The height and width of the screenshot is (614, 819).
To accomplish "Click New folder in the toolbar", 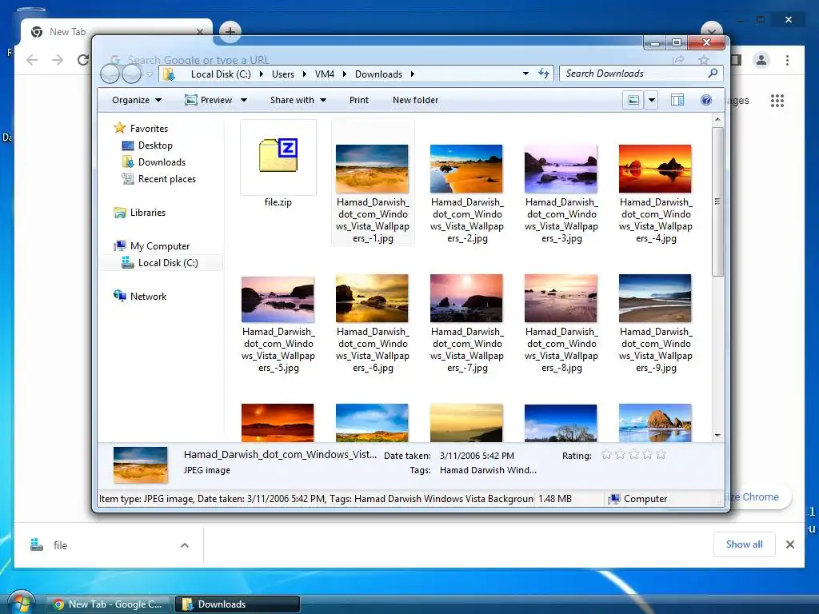I will tap(415, 100).
